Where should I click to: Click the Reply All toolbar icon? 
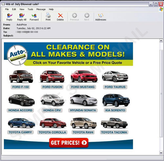22,17
